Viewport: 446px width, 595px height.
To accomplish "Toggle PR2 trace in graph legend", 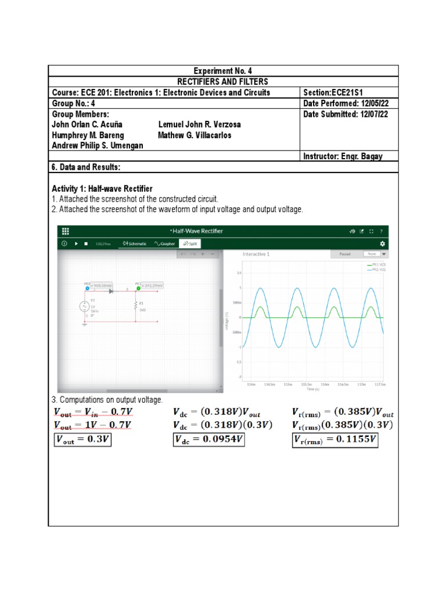I will (x=376, y=270).
